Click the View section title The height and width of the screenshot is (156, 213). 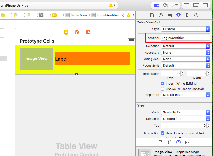point(141,105)
